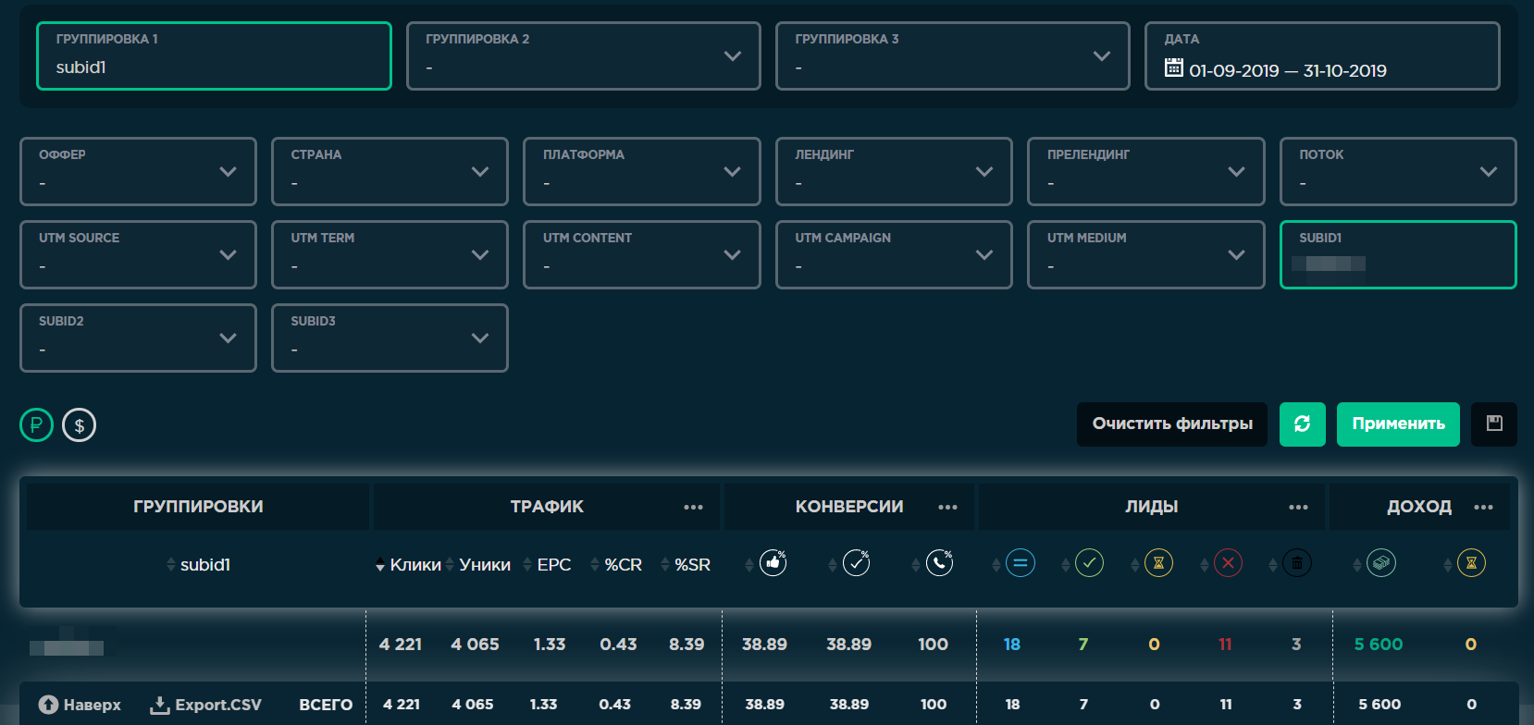Open the UTM CAMPAIGN filter dropdown
Screen dimensions: 1534x725
(894, 255)
